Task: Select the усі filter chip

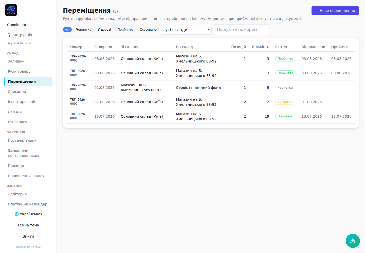Action: pos(67,30)
